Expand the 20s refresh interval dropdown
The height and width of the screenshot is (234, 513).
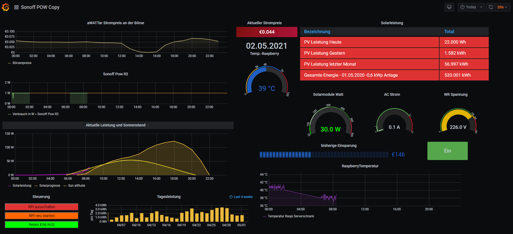click(x=502, y=7)
